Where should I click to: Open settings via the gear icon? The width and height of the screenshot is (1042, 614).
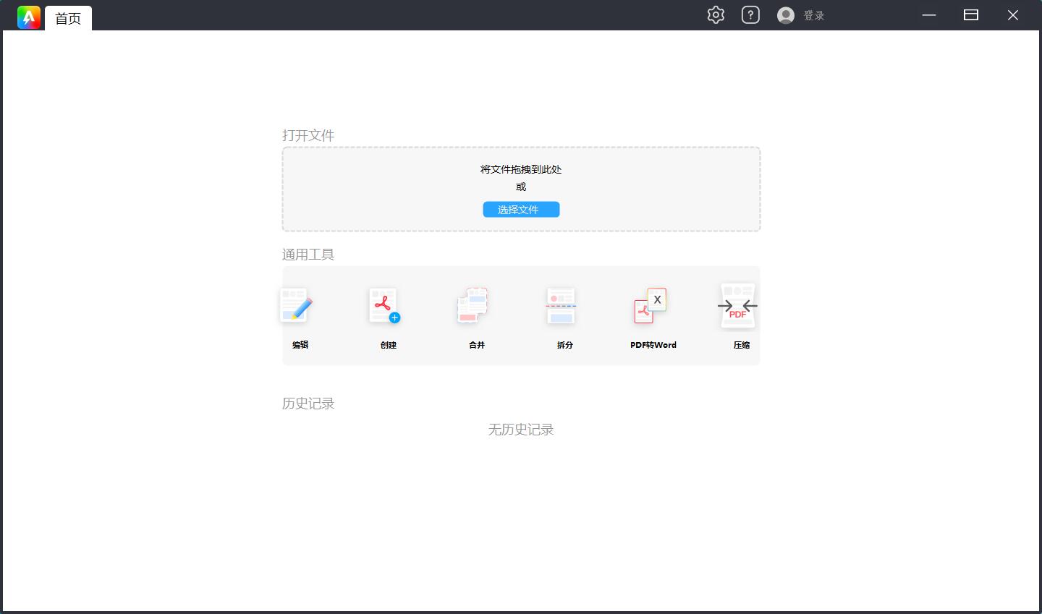[x=716, y=14]
